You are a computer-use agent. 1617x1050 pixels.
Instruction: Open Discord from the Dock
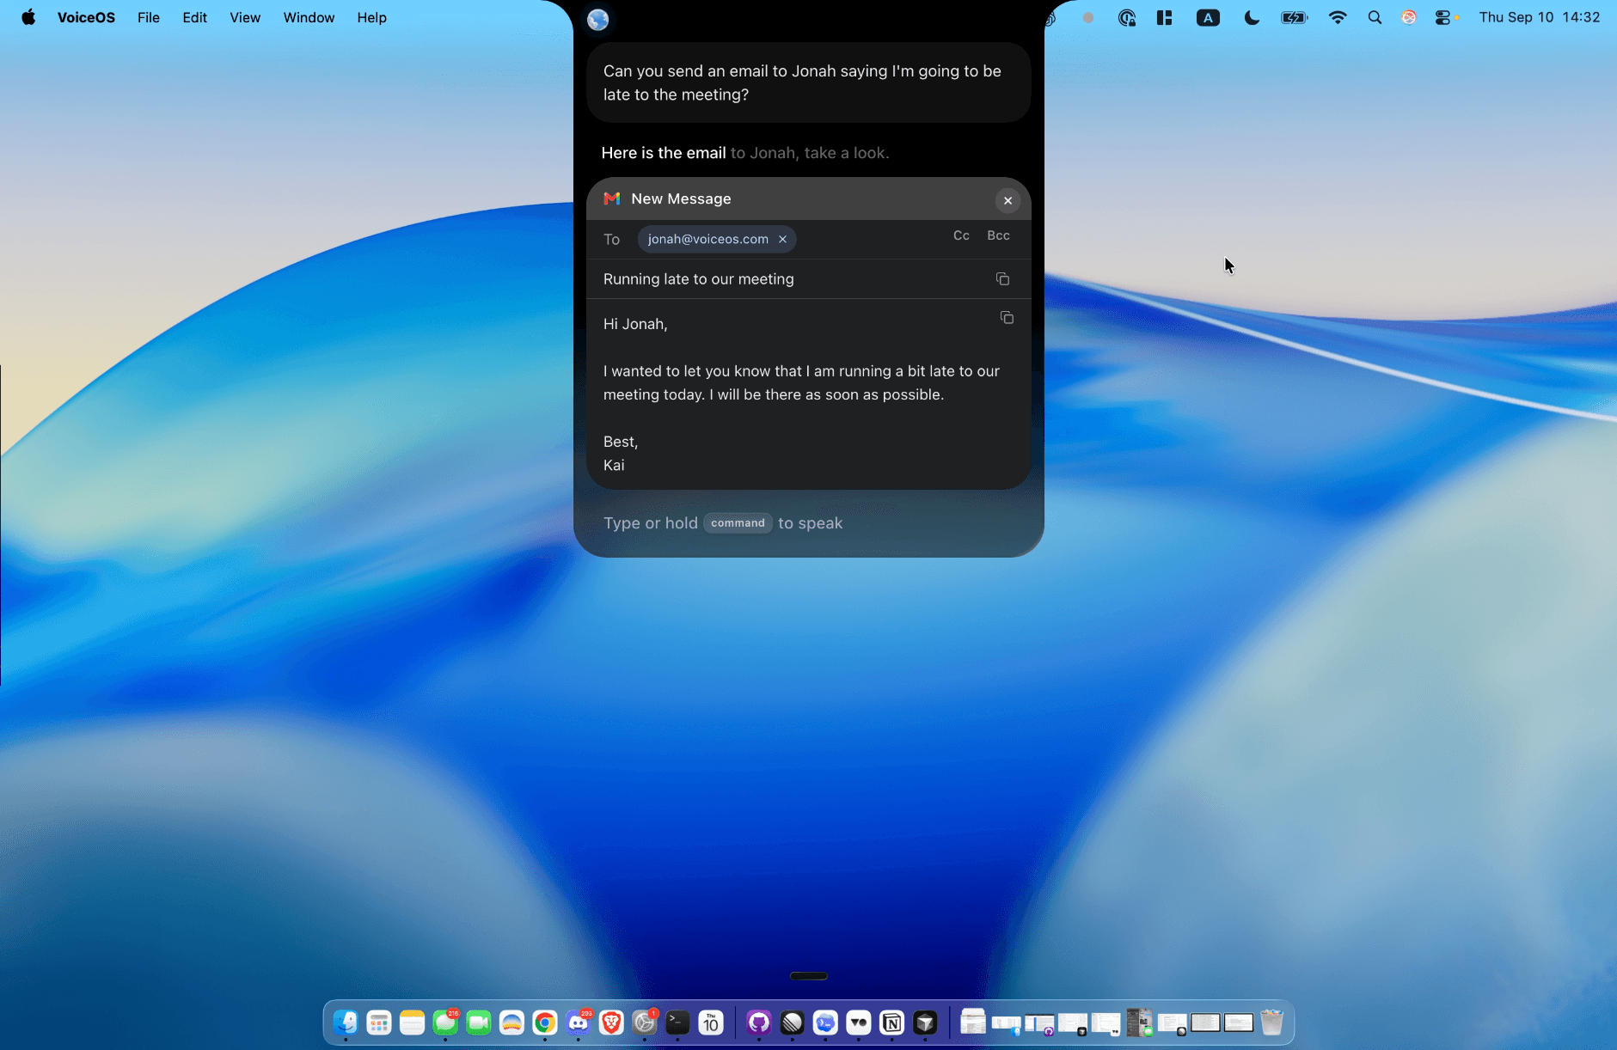click(x=579, y=1023)
